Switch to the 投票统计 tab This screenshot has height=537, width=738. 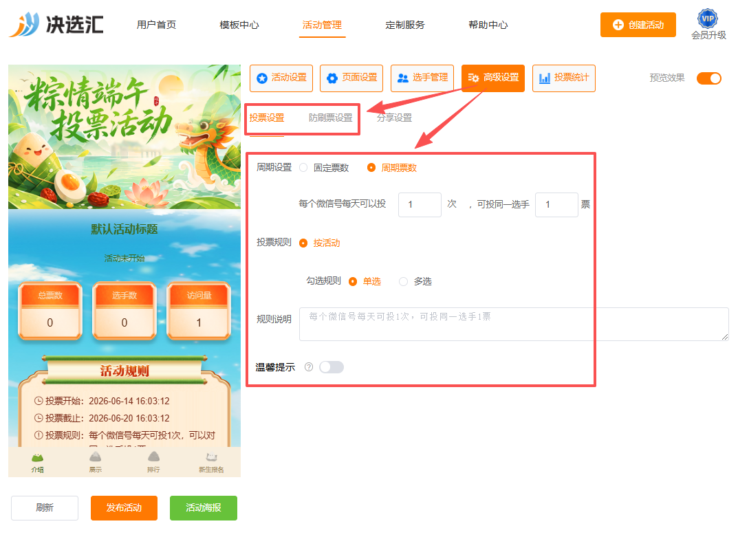pos(564,78)
